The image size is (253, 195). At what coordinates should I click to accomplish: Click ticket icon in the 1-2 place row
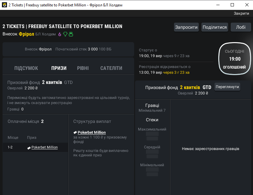pos(29,148)
